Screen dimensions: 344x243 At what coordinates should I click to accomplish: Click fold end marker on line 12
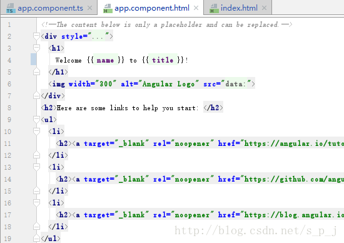(x=36, y=155)
